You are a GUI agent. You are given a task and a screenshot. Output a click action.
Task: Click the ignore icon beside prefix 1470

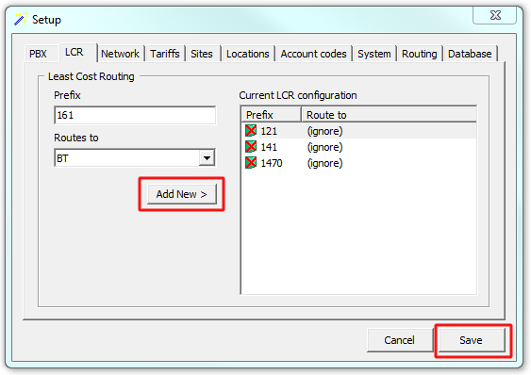(251, 163)
